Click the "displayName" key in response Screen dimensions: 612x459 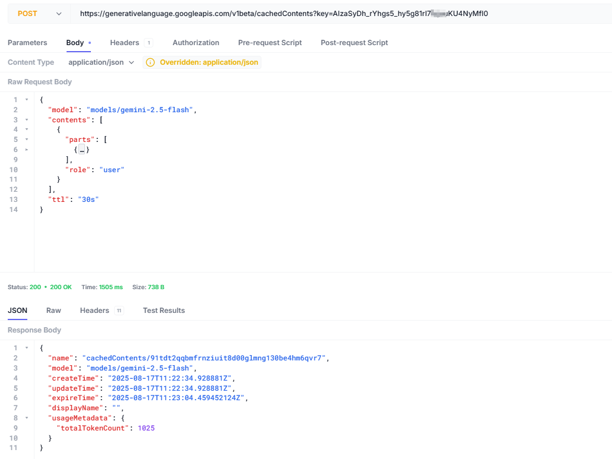[75, 408]
